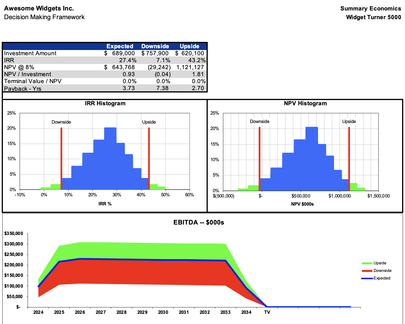Click the expected payback value 3.73
This screenshot has width=405, height=324.
click(129, 88)
